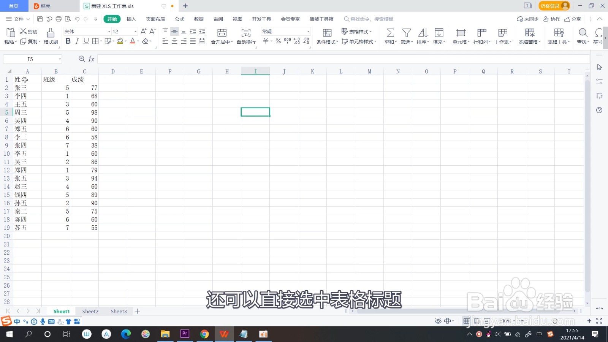Click the eraser clear icon

145,41
